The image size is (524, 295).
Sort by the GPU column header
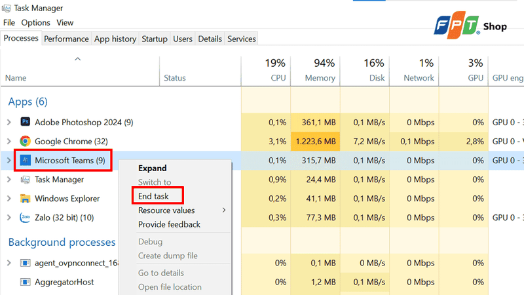(x=464, y=71)
